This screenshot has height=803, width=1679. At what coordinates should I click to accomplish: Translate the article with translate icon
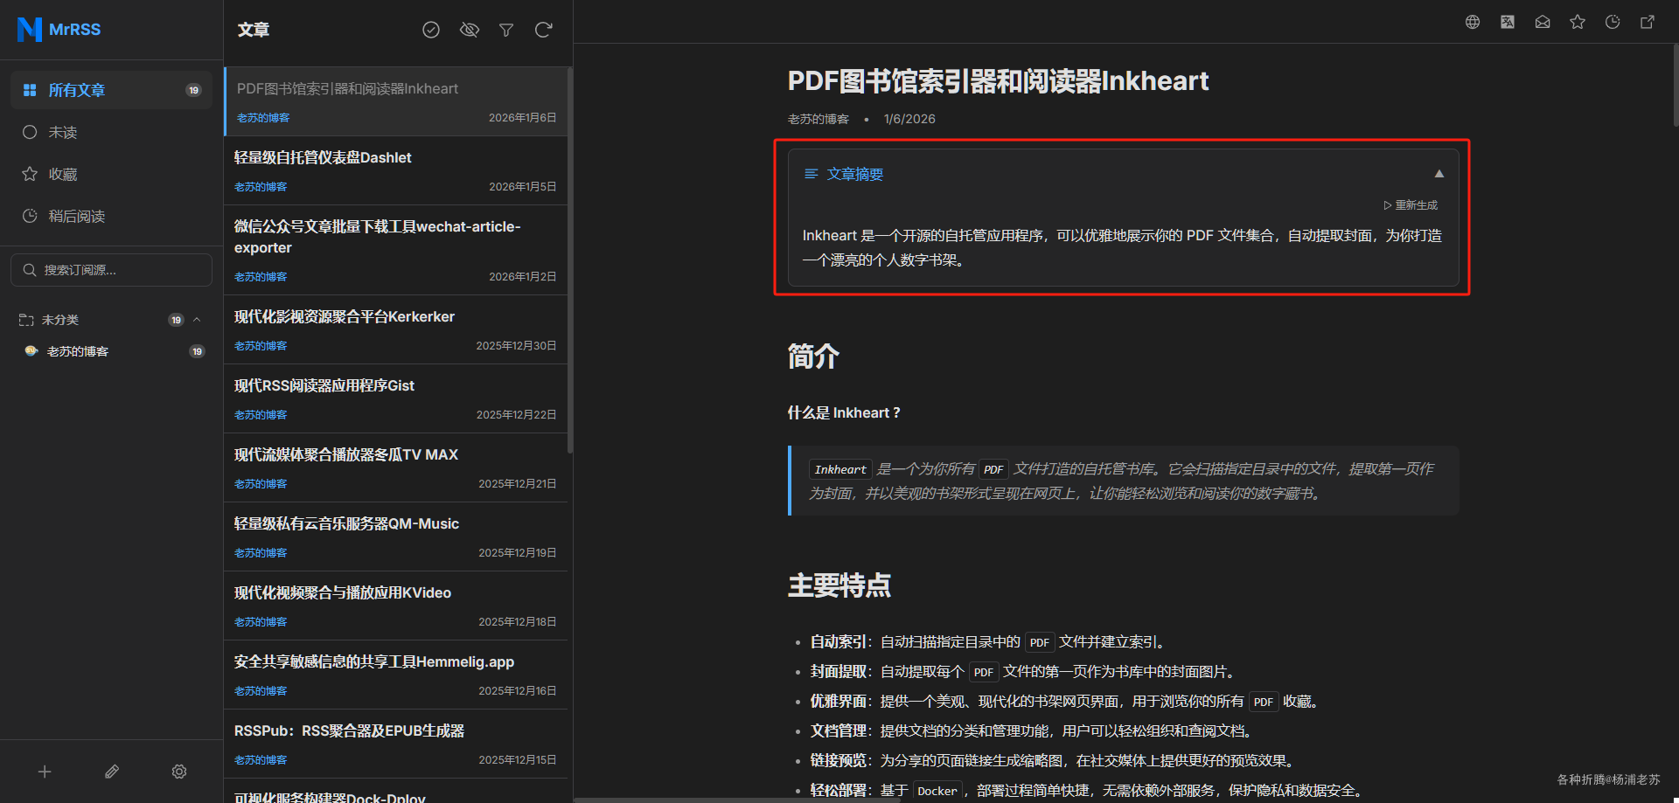[x=1508, y=22]
